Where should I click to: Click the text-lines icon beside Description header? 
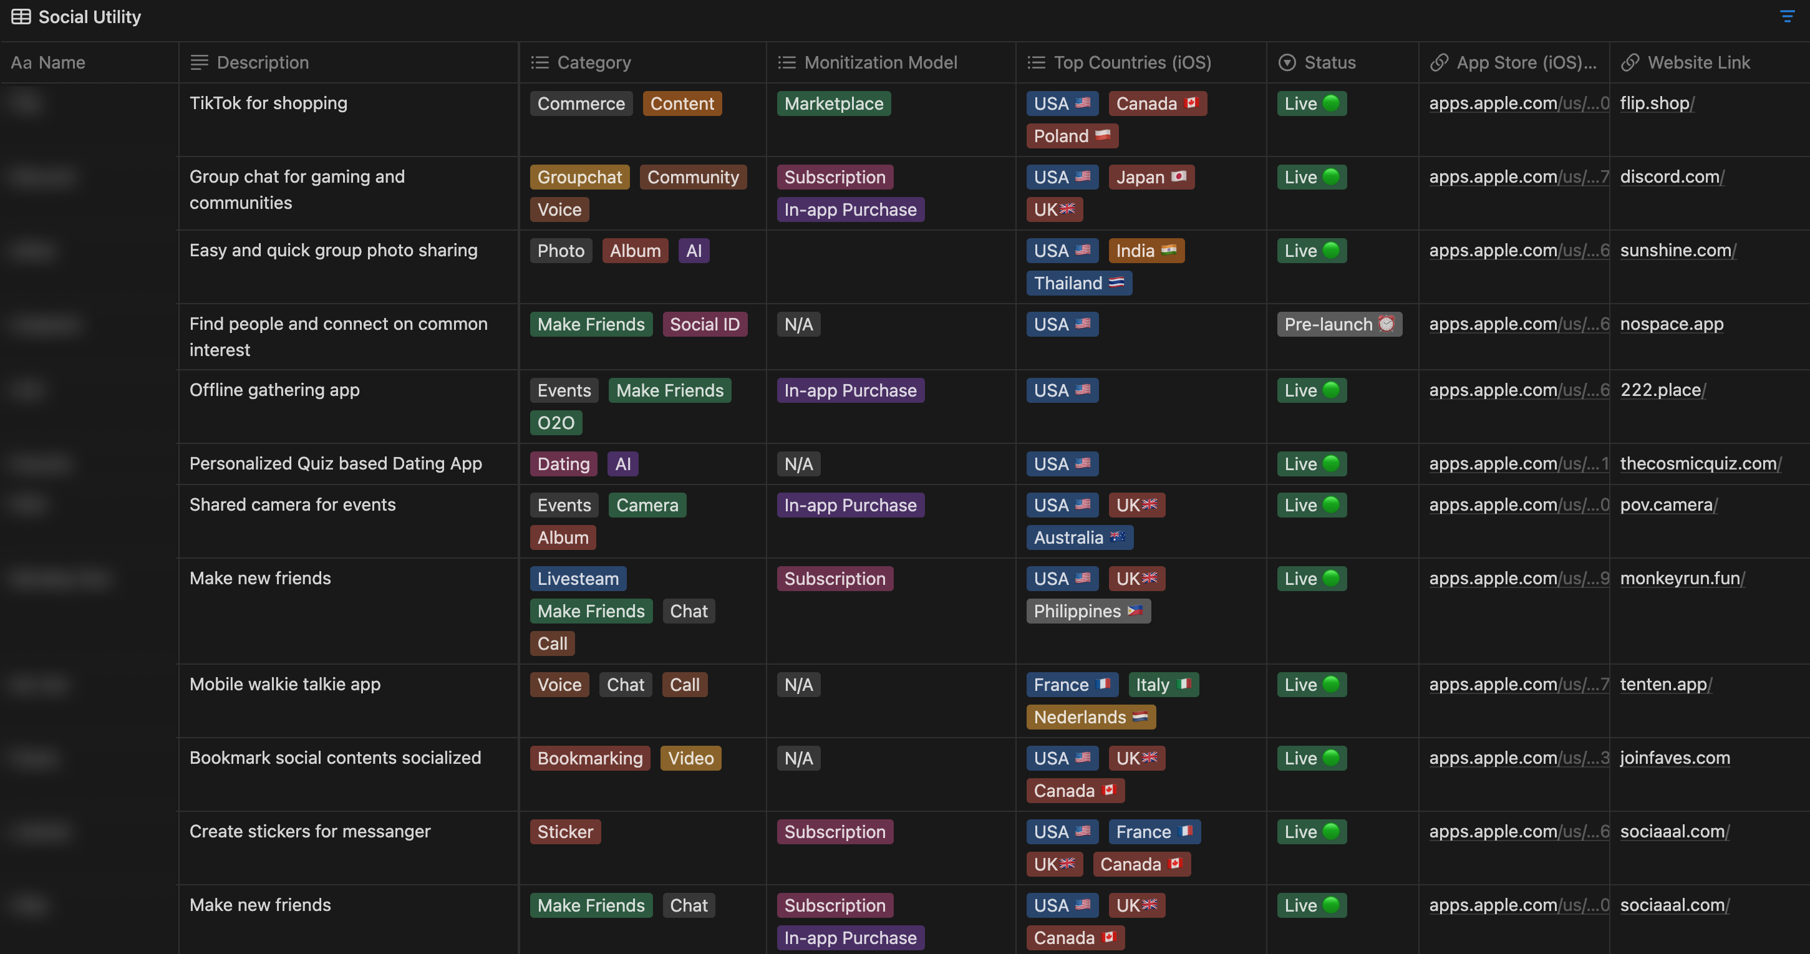point(200,62)
